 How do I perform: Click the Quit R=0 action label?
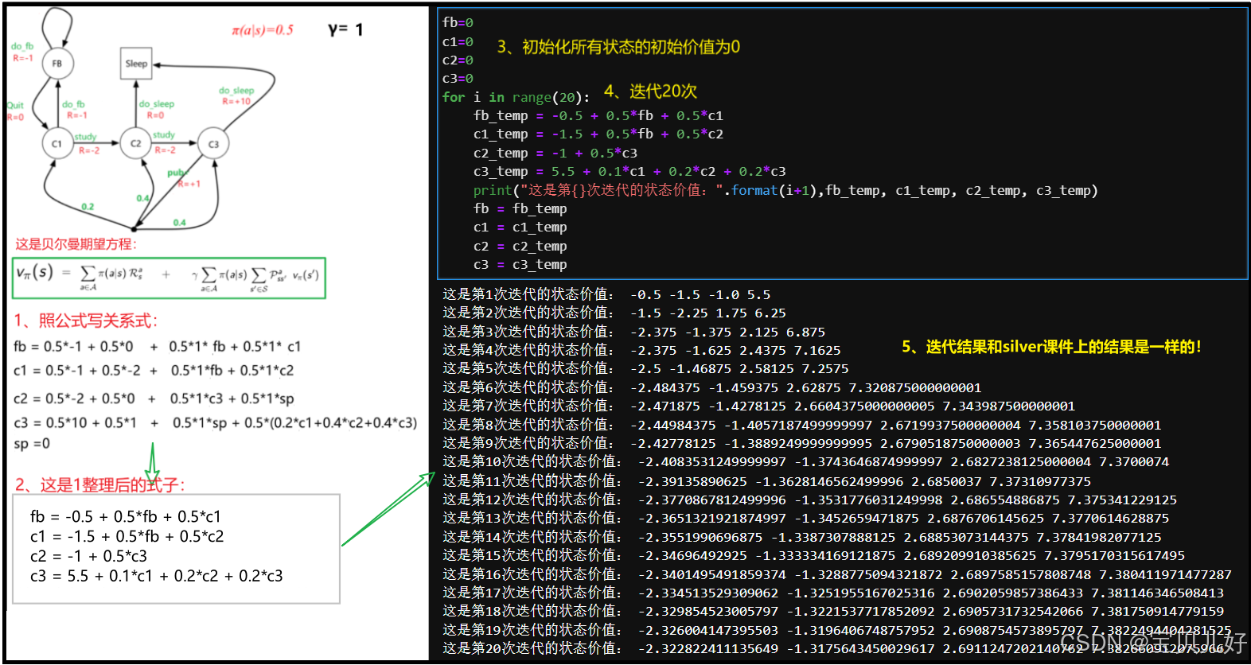click(15, 111)
